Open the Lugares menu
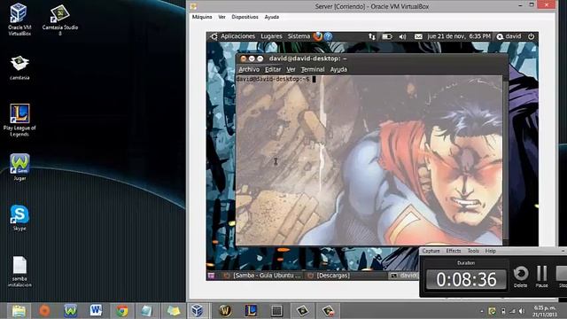 point(271,36)
